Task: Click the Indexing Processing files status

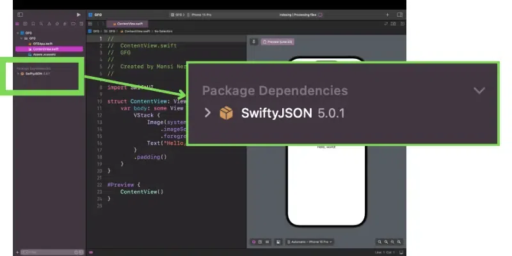Action: coord(298,15)
